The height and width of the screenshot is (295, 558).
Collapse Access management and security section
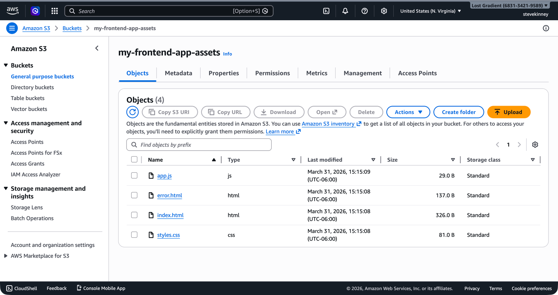tap(6, 123)
